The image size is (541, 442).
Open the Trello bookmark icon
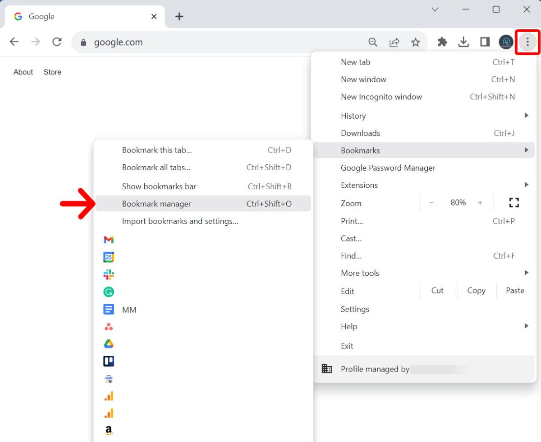(x=108, y=361)
